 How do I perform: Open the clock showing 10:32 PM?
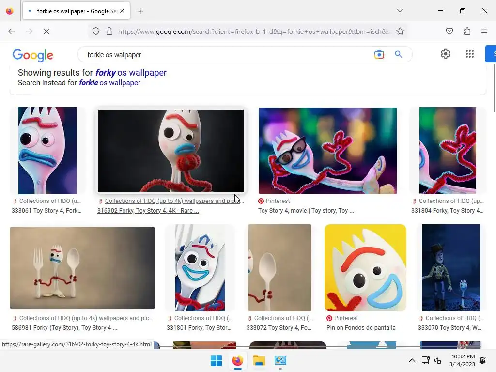click(462, 360)
